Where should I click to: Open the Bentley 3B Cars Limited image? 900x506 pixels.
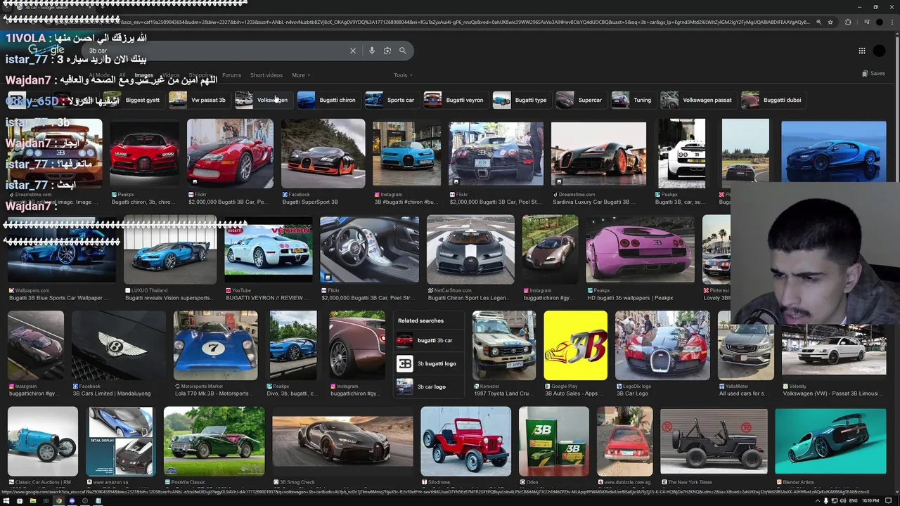pyautogui.click(x=118, y=345)
